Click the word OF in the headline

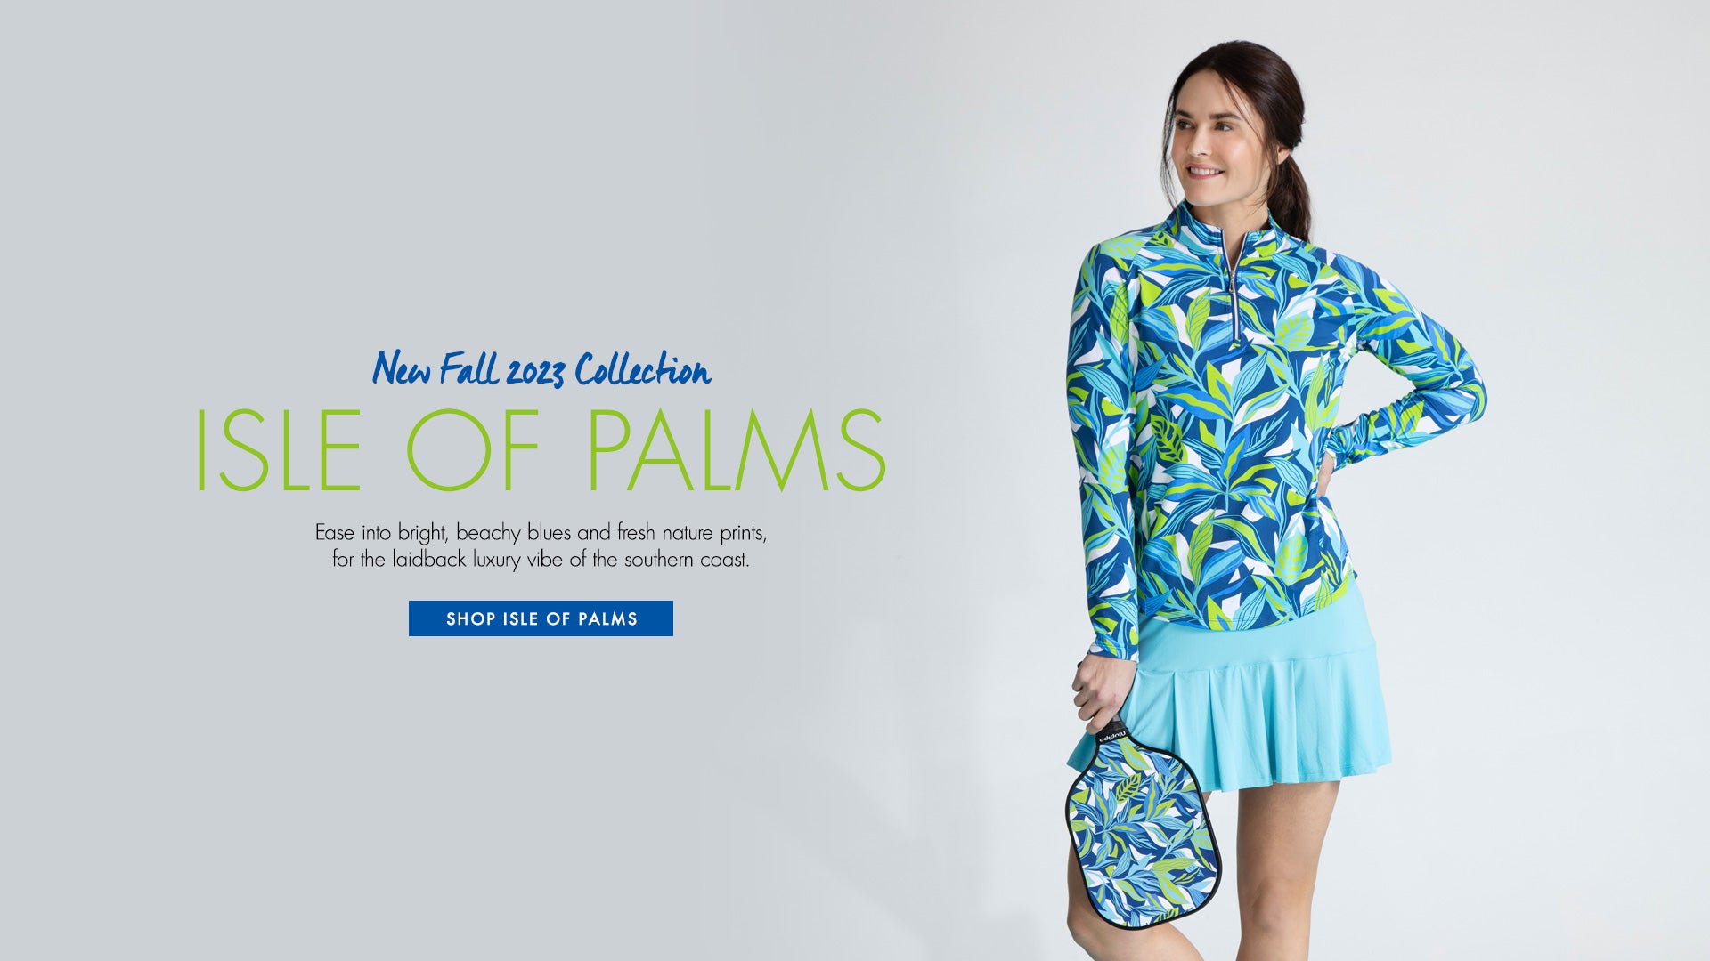click(x=473, y=450)
